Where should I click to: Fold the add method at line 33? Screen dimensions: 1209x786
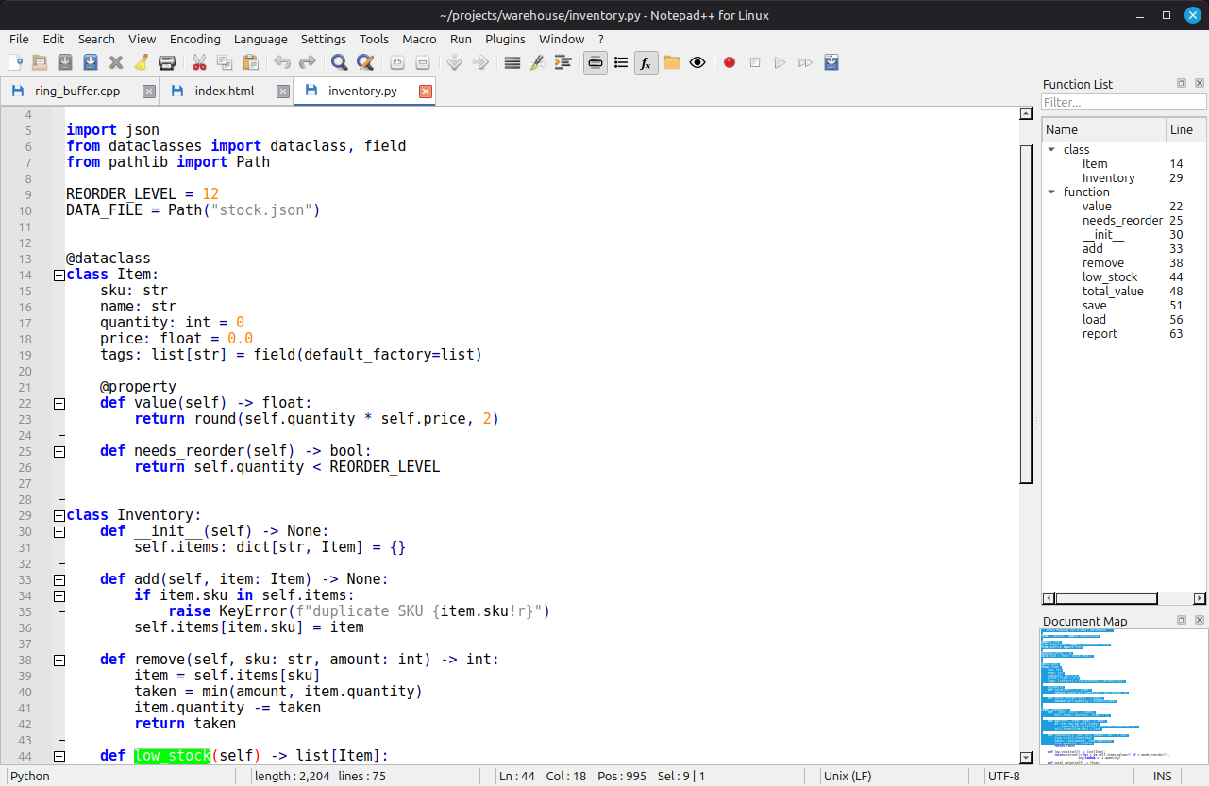click(59, 579)
